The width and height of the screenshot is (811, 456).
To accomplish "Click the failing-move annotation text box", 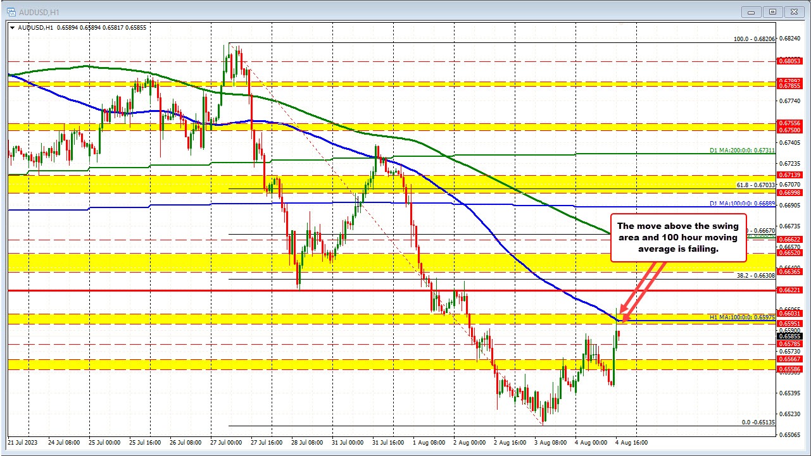I will (x=679, y=237).
